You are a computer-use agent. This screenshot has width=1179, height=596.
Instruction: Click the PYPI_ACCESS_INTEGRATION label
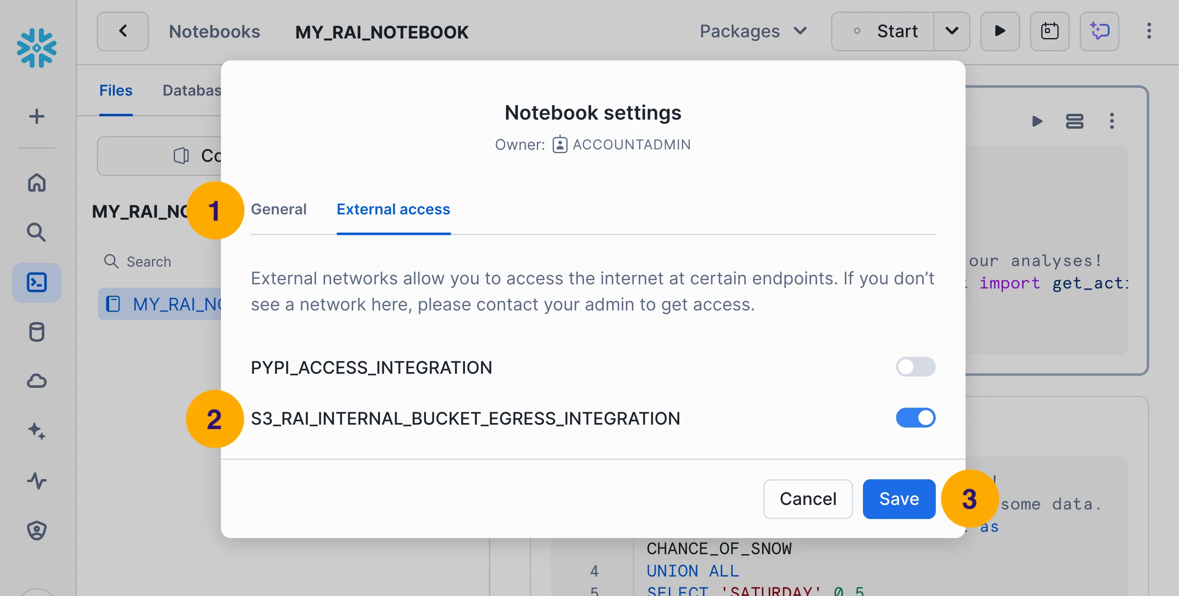click(x=371, y=367)
